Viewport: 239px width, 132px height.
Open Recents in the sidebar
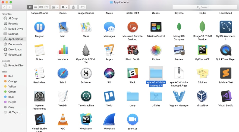coord(13,24)
